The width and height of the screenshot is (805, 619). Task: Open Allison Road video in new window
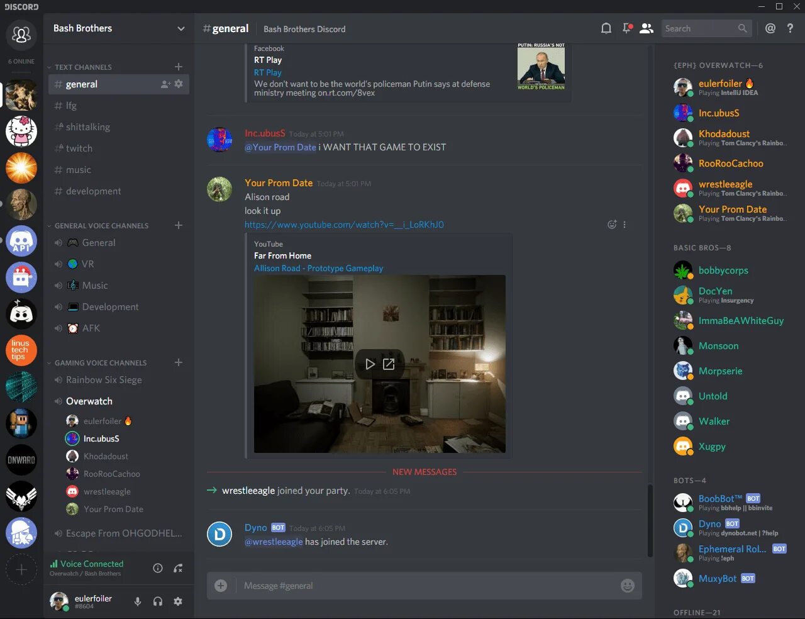point(389,364)
